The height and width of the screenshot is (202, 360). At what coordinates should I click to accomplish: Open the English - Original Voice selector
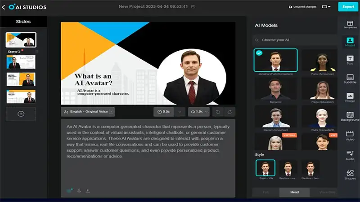pos(88,112)
